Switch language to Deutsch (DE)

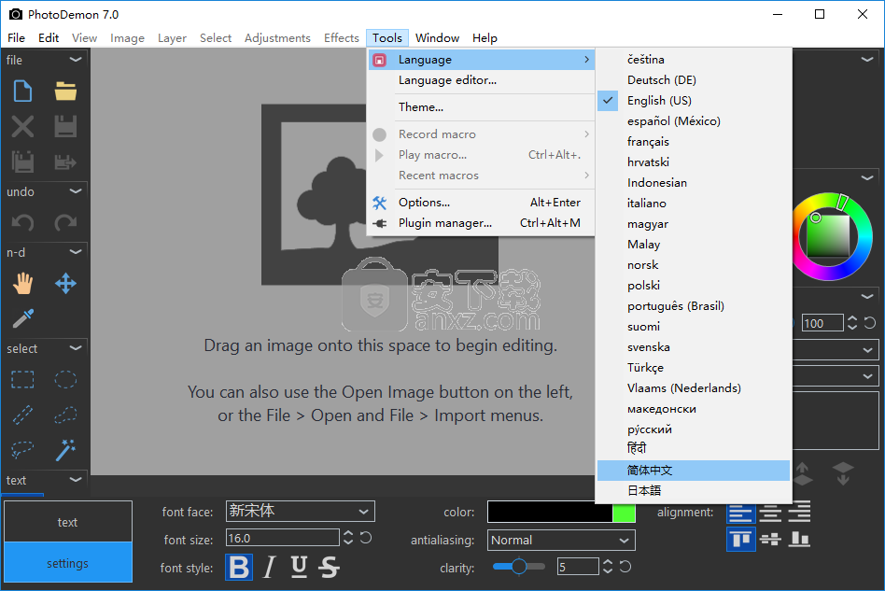point(694,80)
